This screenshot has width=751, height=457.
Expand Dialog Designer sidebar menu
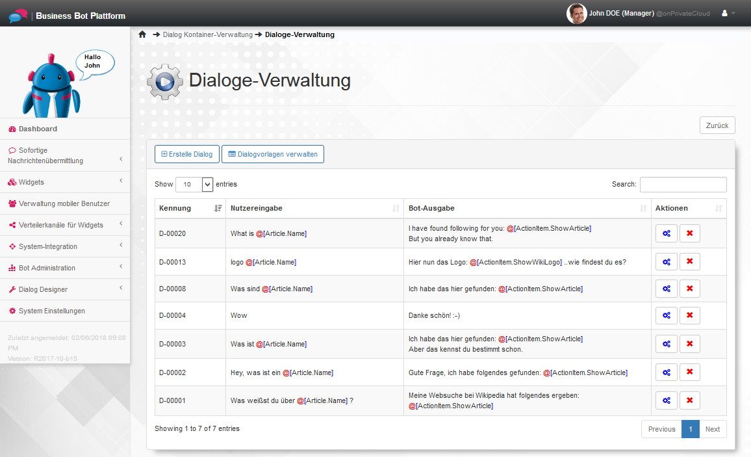65,289
